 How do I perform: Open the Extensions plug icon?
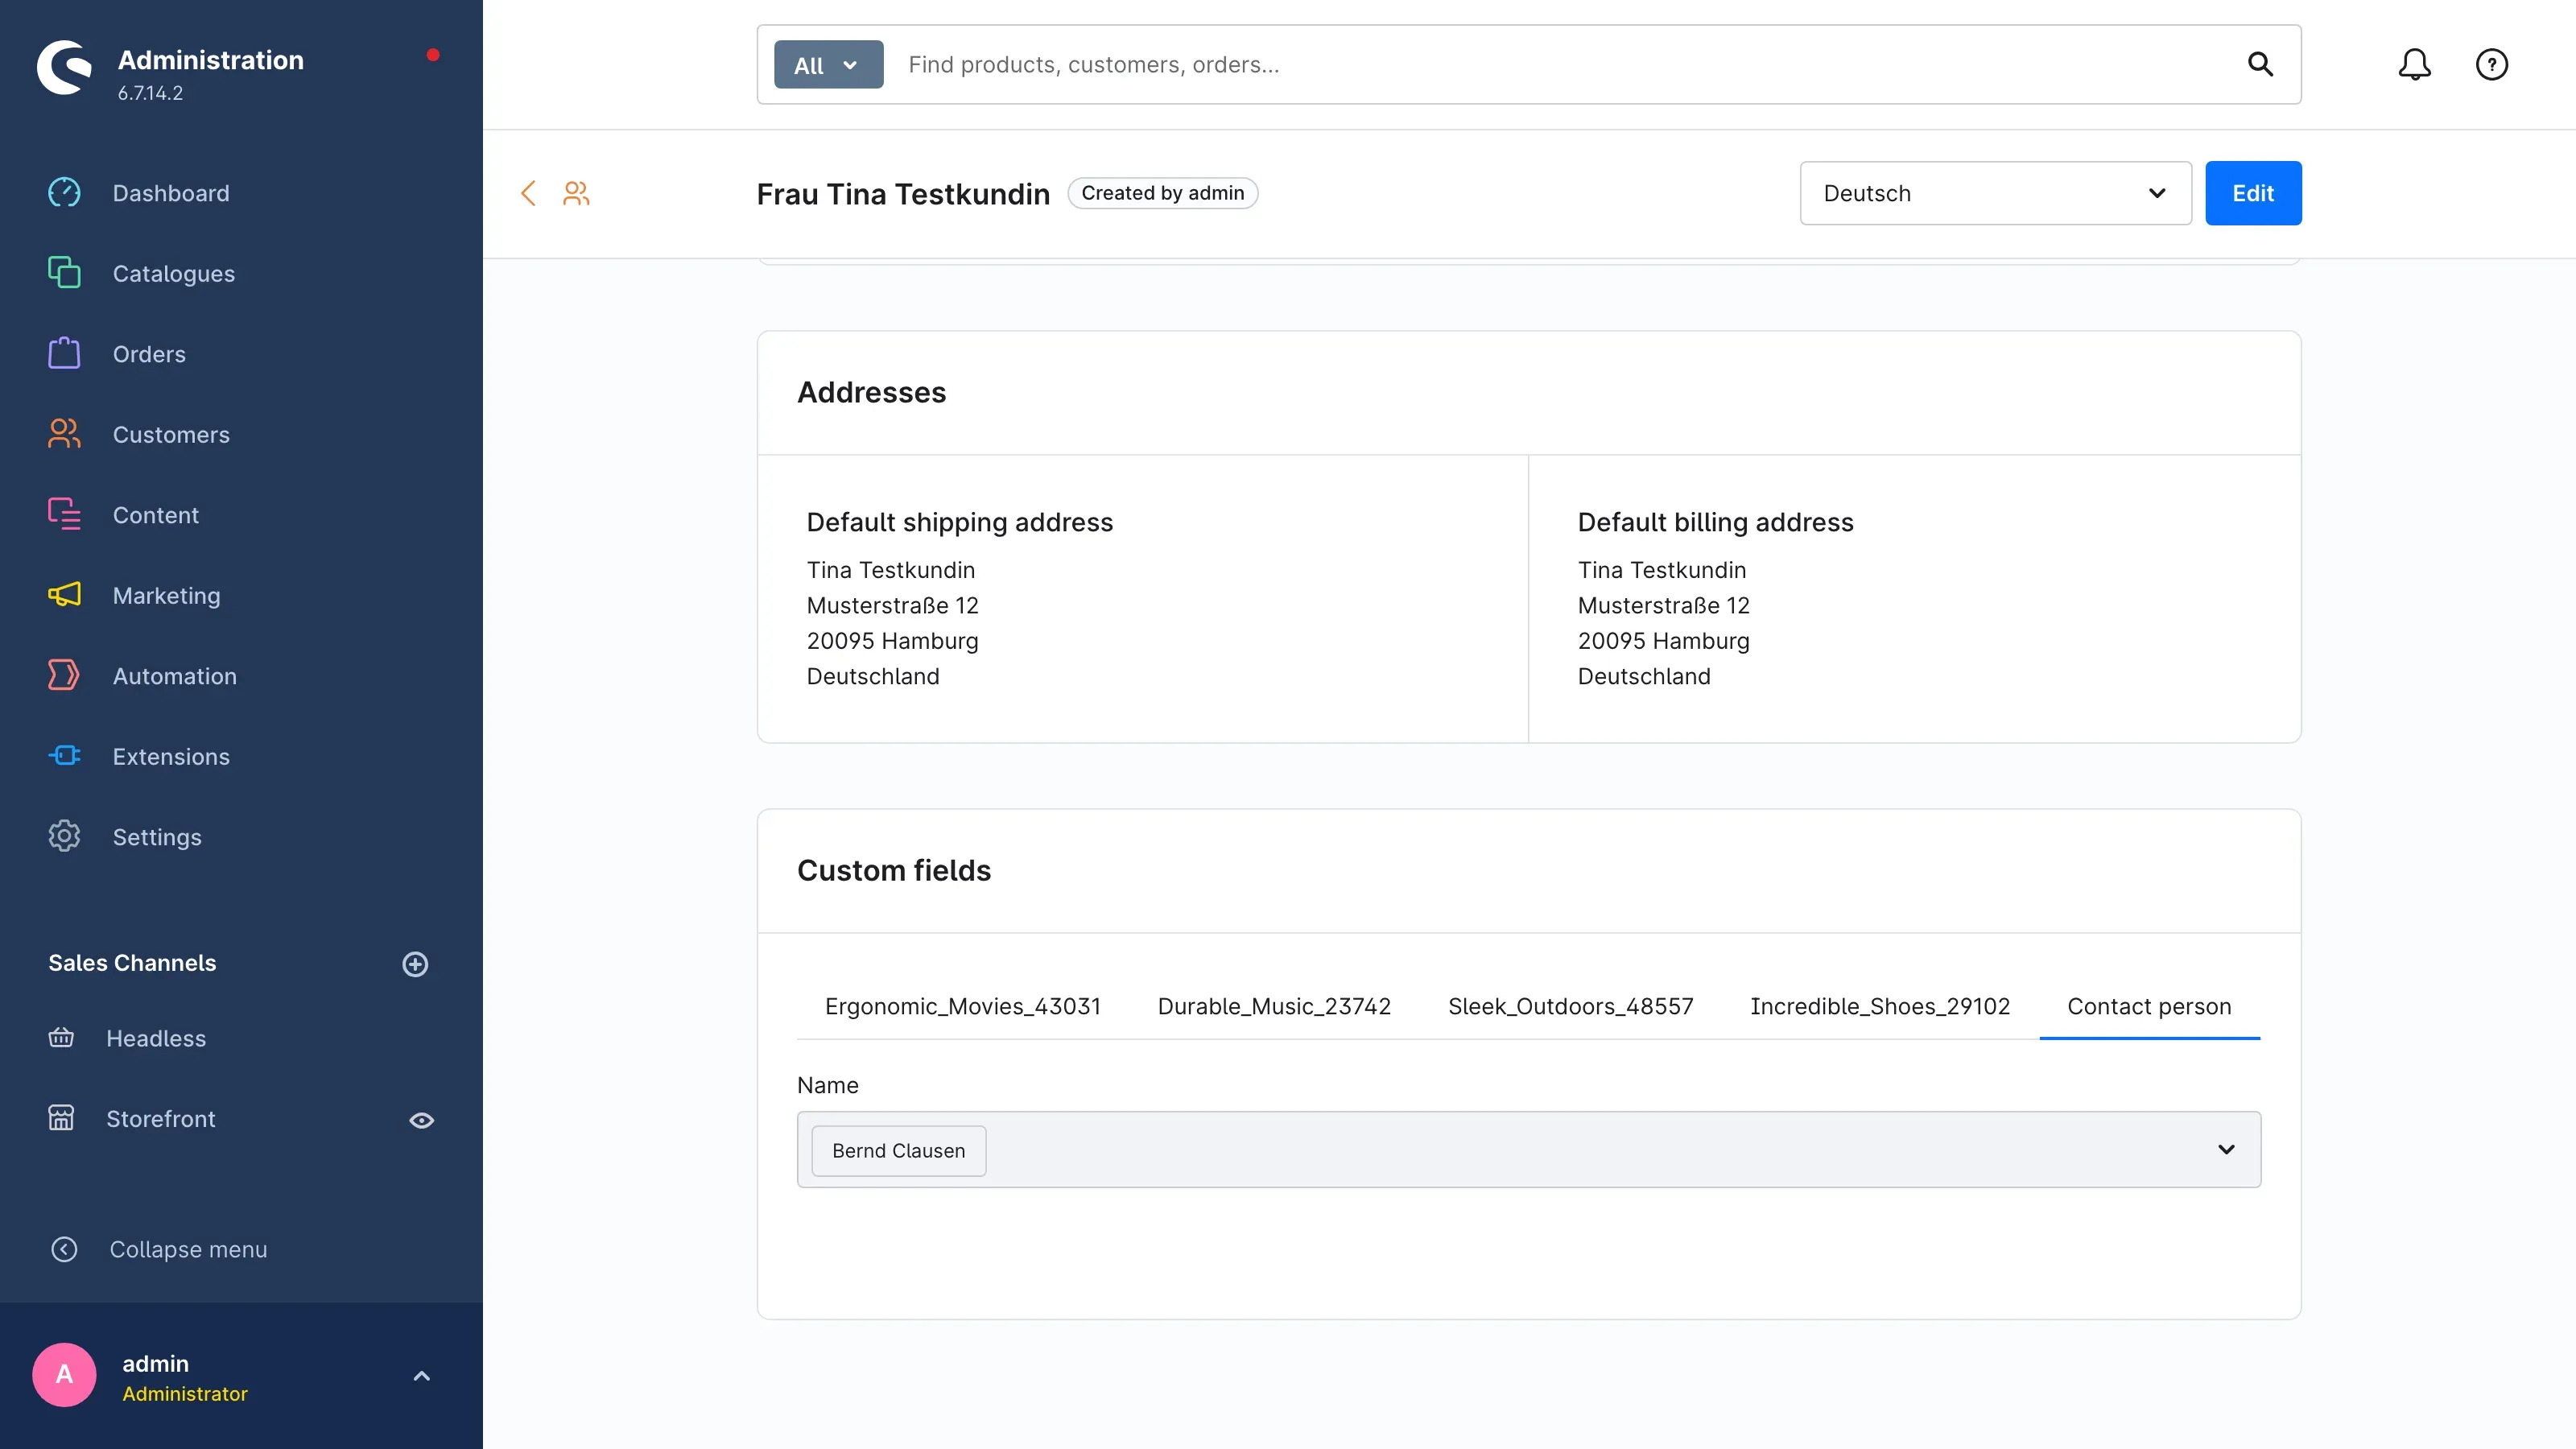pyautogui.click(x=64, y=756)
